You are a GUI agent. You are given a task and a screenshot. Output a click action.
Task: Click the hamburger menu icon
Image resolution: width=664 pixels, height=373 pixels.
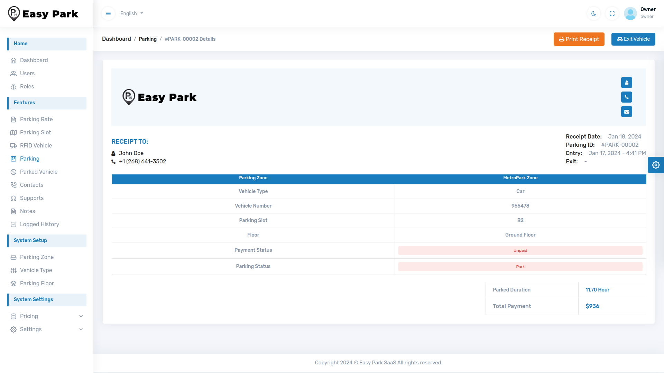point(108,13)
